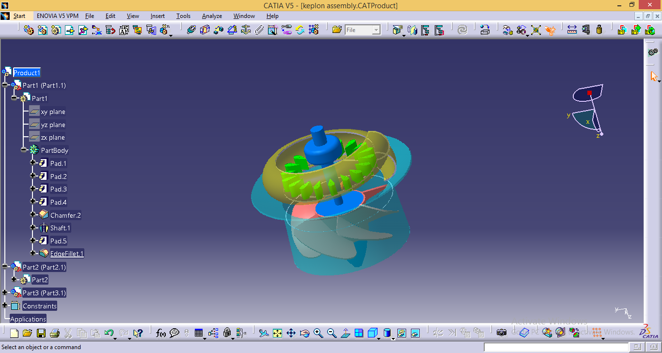Image resolution: width=662 pixels, height=353 pixels.
Task: Click the Select arrow tool on right toolbar
Action: point(654,76)
